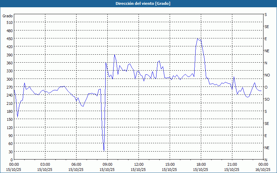Select the 'O' compass direction label

[266, 87]
